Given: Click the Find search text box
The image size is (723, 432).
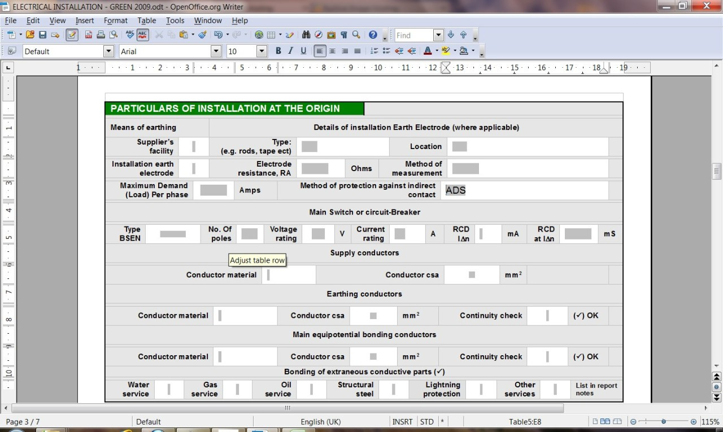Looking at the screenshot, I should pyautogui.click(x=414, y=35).
